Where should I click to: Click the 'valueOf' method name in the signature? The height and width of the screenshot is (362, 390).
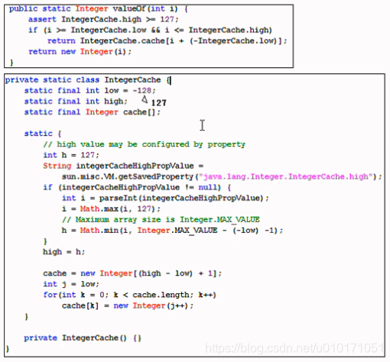[x=129, y=9]
